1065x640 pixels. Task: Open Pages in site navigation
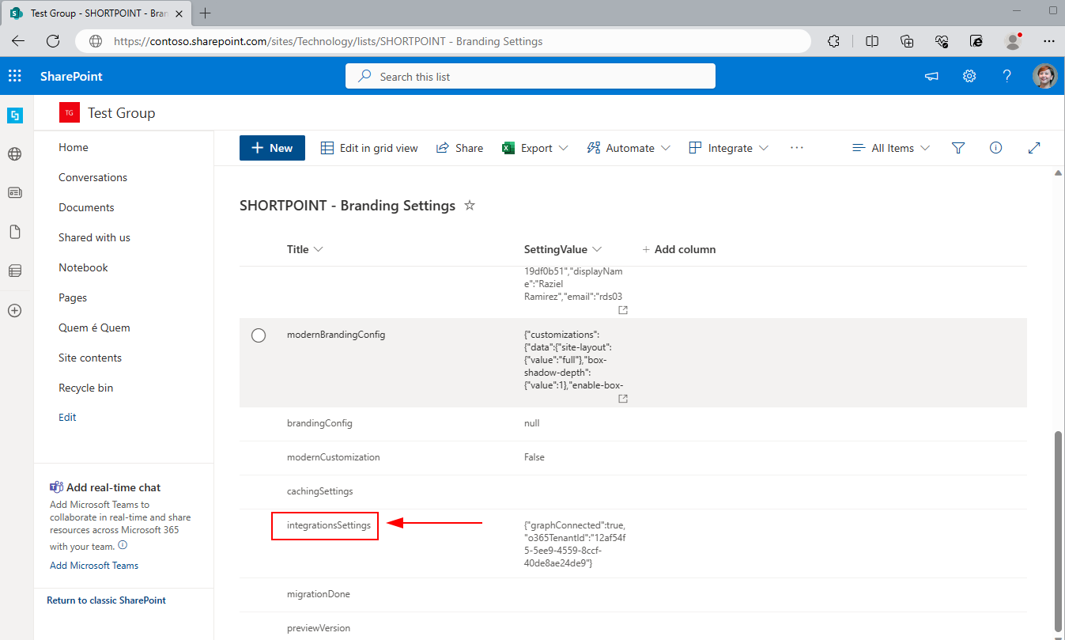[73, 297]
